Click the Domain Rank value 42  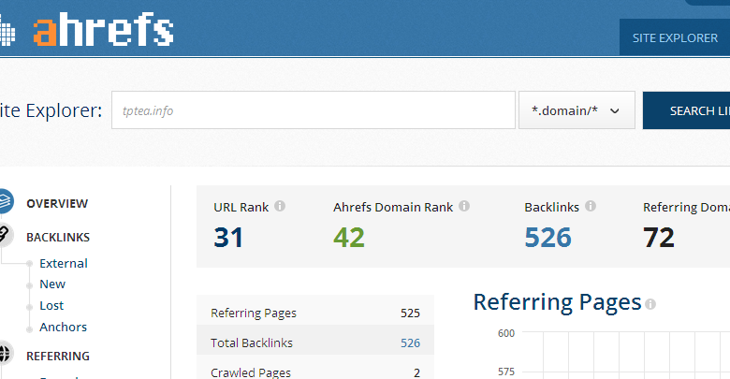[x=349, y=238]
